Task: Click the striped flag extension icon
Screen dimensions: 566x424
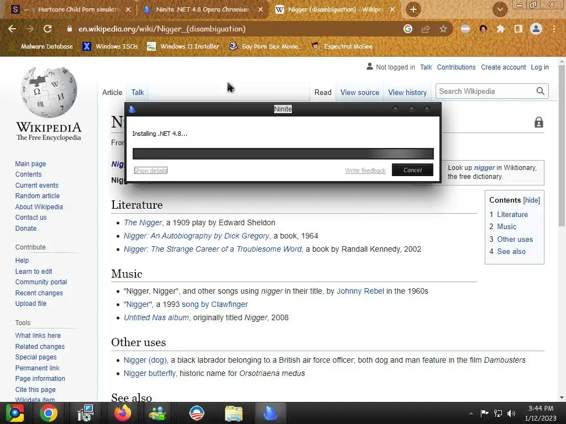Action: tap(465, 29)
